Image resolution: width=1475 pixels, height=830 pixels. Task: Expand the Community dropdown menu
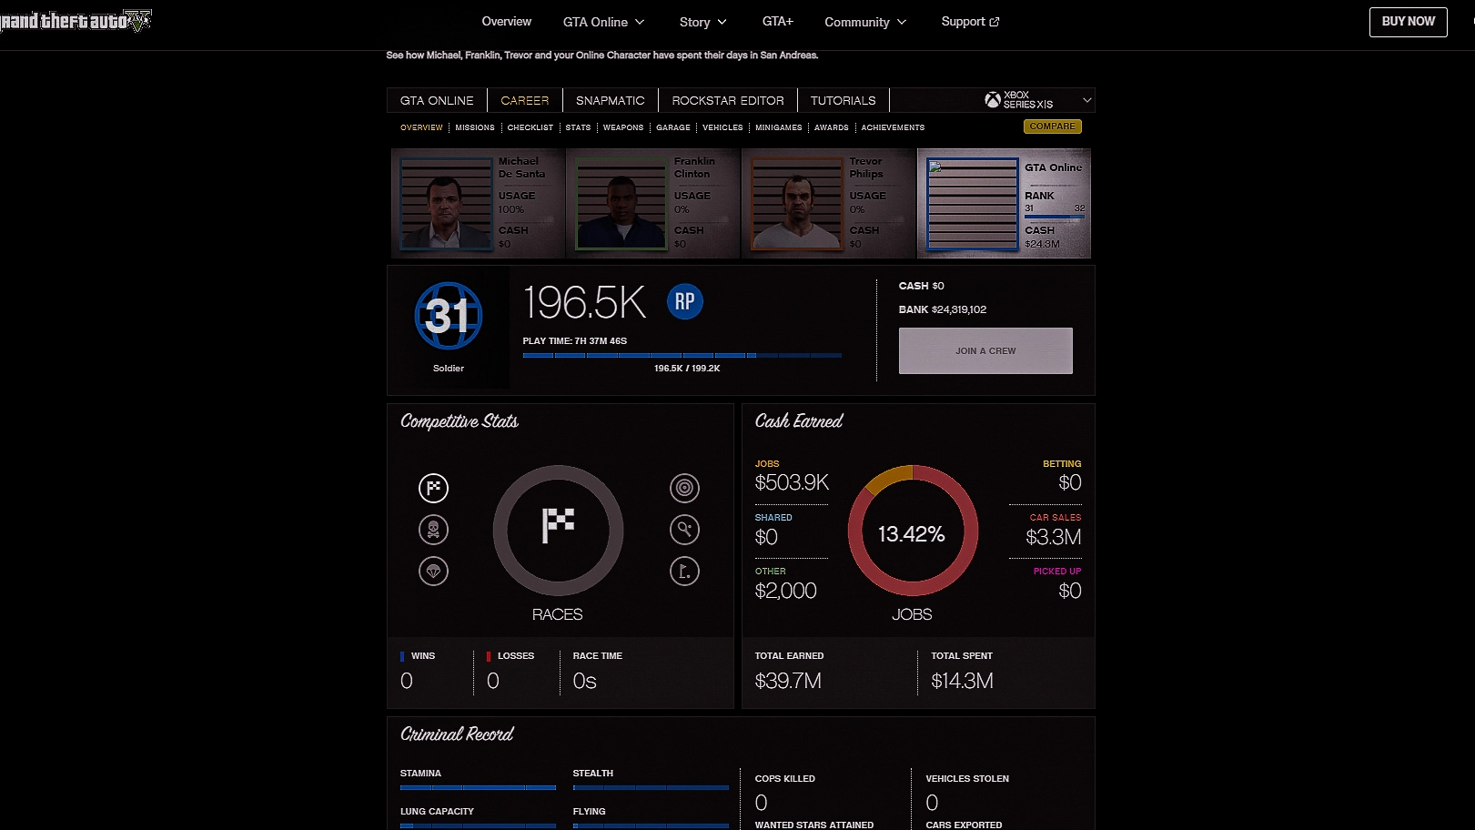tap(864, 22)
